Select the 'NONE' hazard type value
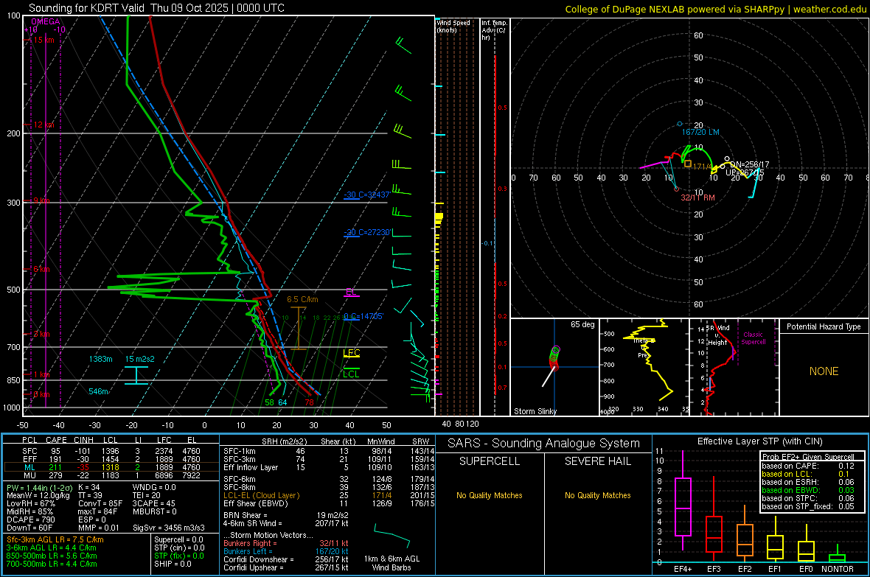The image size is (870, 577). pos(824,371)
